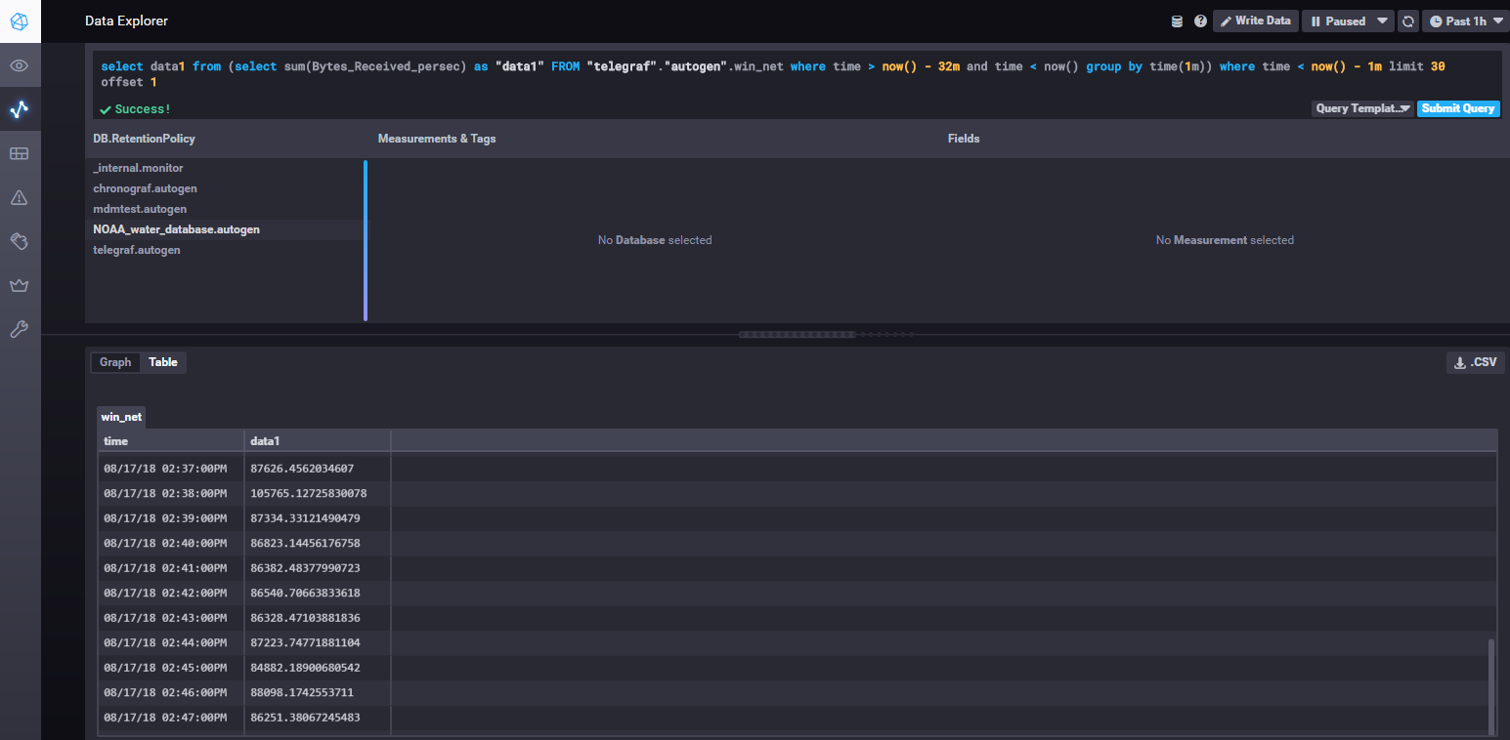
Task: Switch to the Graph tab
Action: [114, 361]
